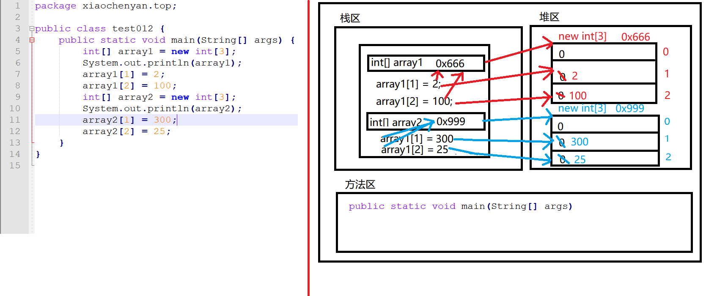Click the heap cell containing red 100
717x296 pixels.
[604, 94]
